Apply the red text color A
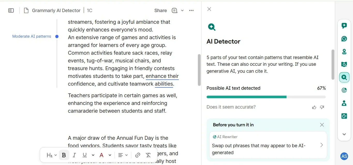The image size is (353, 165). (x=102, y=155)
